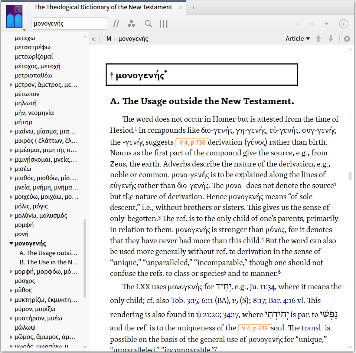Open the history dropdown arrow
356x353 pixels.
pos(326,24)
